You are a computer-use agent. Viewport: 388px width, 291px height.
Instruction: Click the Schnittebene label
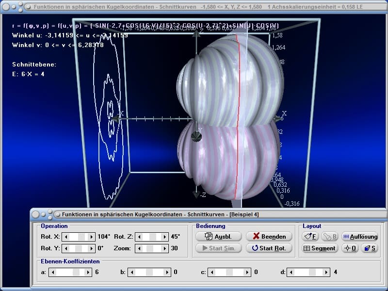click(x=34, y=65)
